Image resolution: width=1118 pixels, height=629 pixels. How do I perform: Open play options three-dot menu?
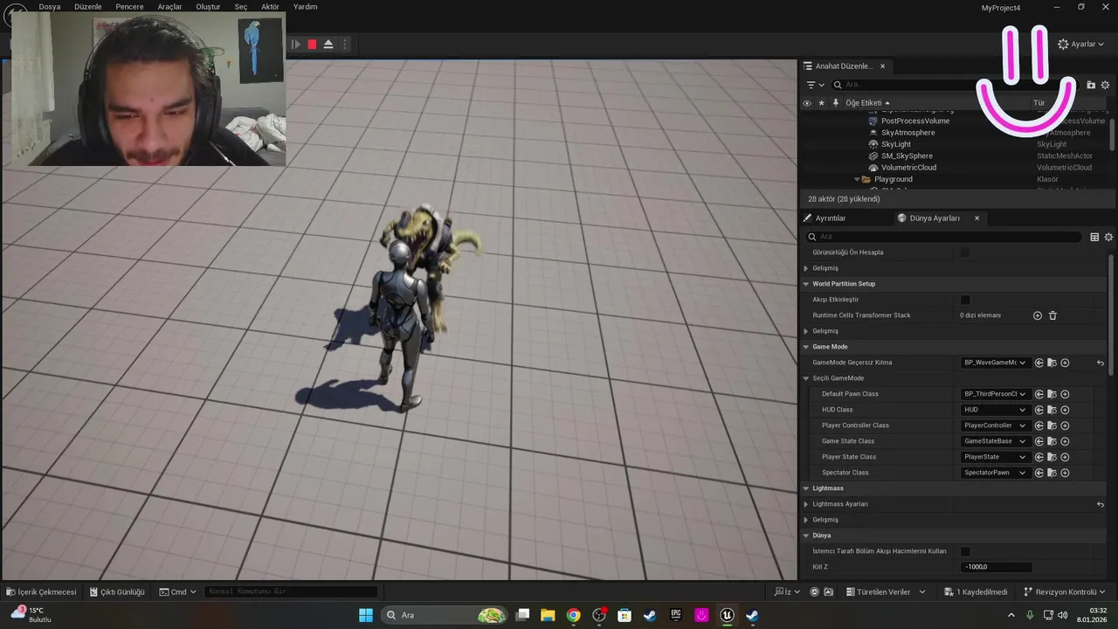345,45
